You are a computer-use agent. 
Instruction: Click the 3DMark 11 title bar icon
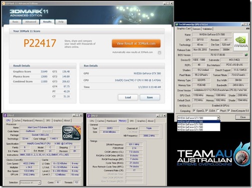4,3
